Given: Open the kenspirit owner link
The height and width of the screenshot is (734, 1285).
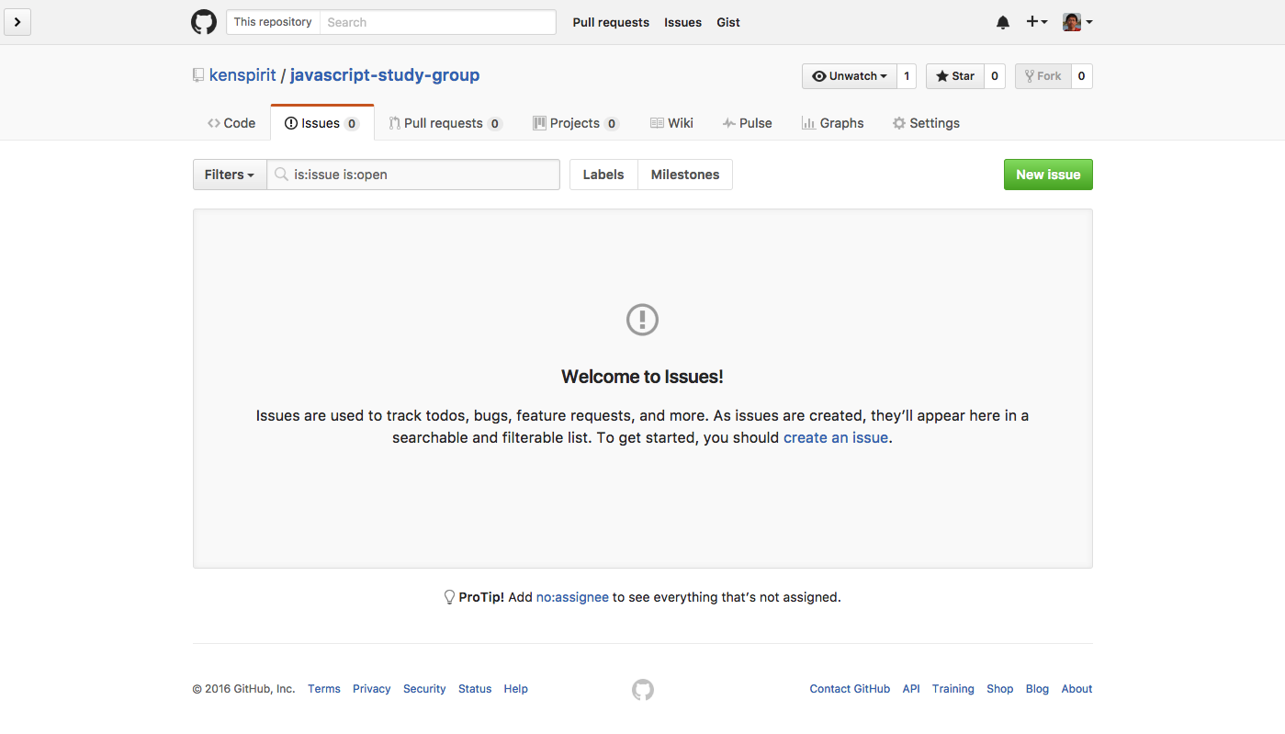Looking at the screenshot, I should coord(242,75).
